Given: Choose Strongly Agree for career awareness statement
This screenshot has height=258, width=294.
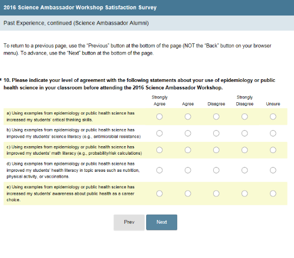Looking at the screenshot, I should (160, 193).
